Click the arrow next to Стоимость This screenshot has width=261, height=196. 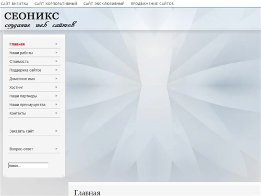pos(56,61)
